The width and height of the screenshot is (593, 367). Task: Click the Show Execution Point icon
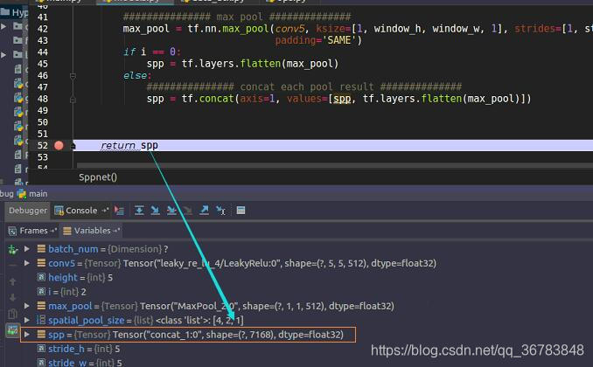119,211
